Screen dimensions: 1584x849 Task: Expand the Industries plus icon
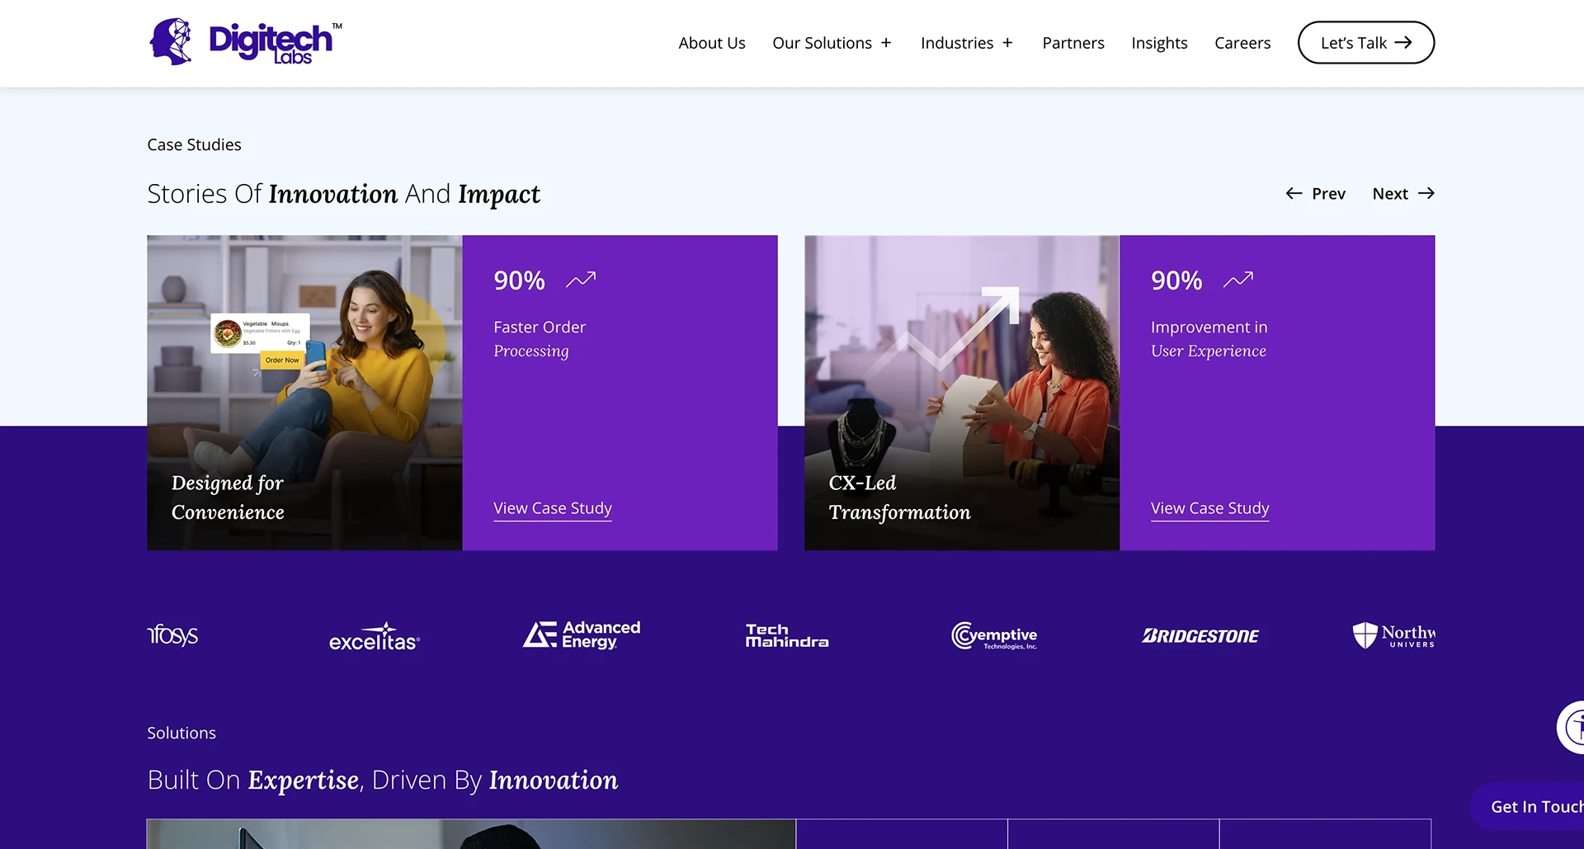tap(1007, 43)
